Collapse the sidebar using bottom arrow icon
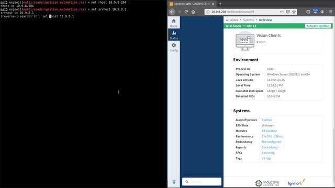Viewport: 335px width, 188px height. pos(174,182)
